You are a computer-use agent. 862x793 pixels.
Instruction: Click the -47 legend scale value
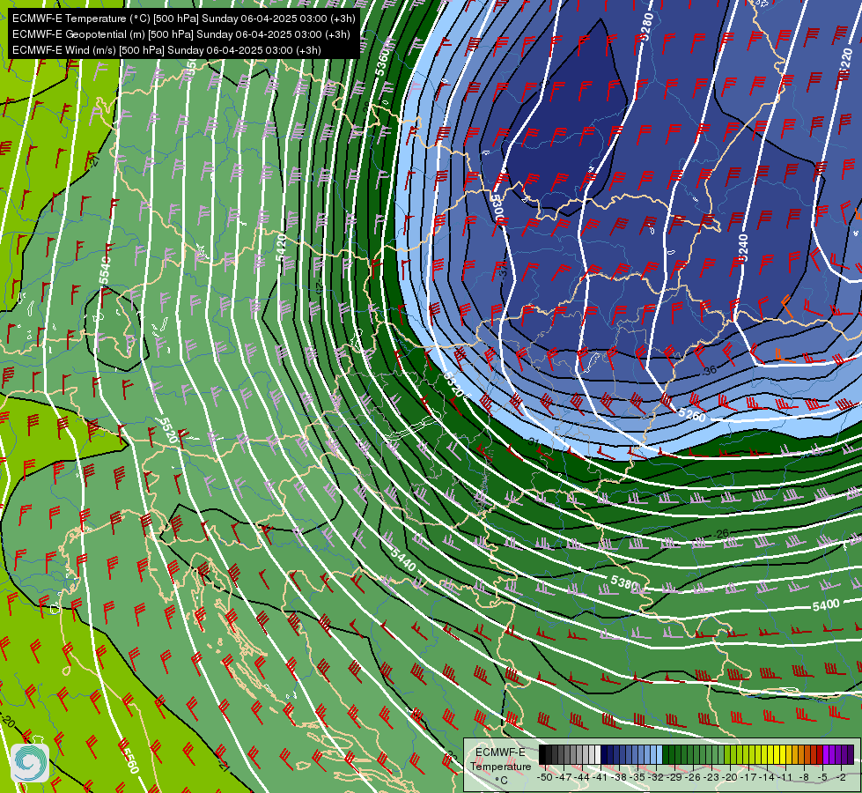click(564, 777)
